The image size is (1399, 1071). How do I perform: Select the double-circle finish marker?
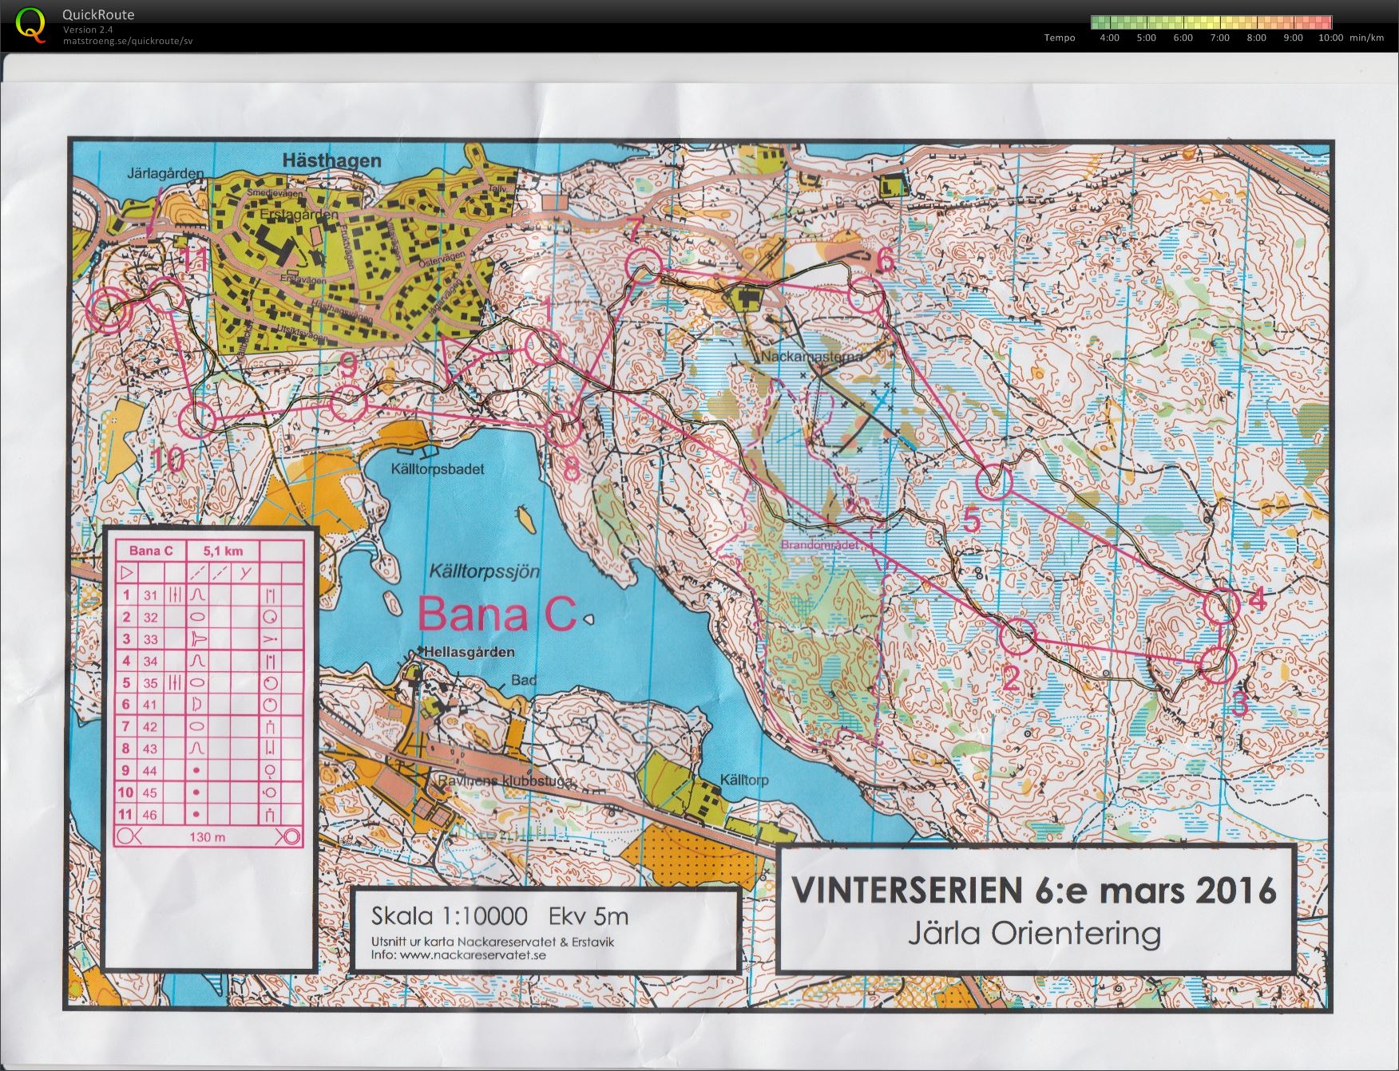[x=109, y=310]
